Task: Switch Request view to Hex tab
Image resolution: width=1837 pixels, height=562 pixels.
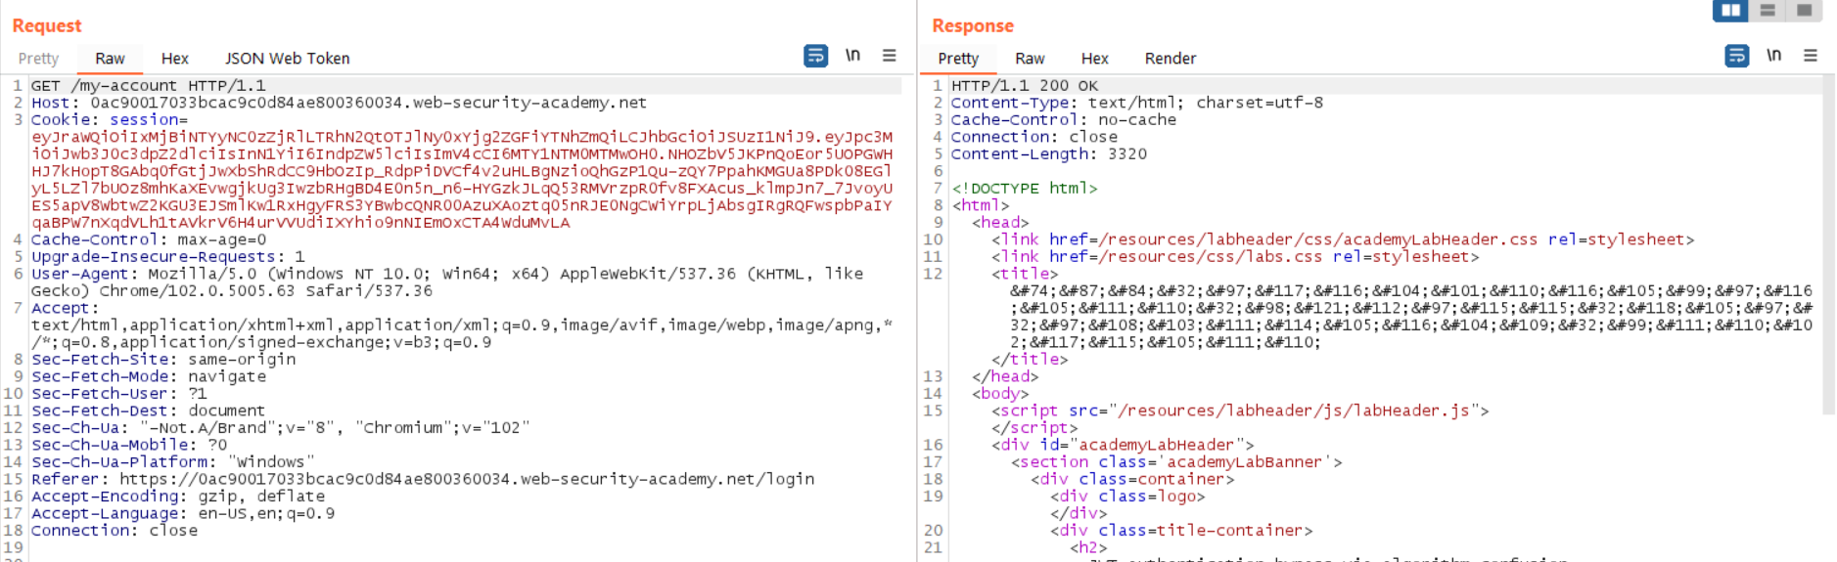Action: pyautogui.click(x=174, y=59)
